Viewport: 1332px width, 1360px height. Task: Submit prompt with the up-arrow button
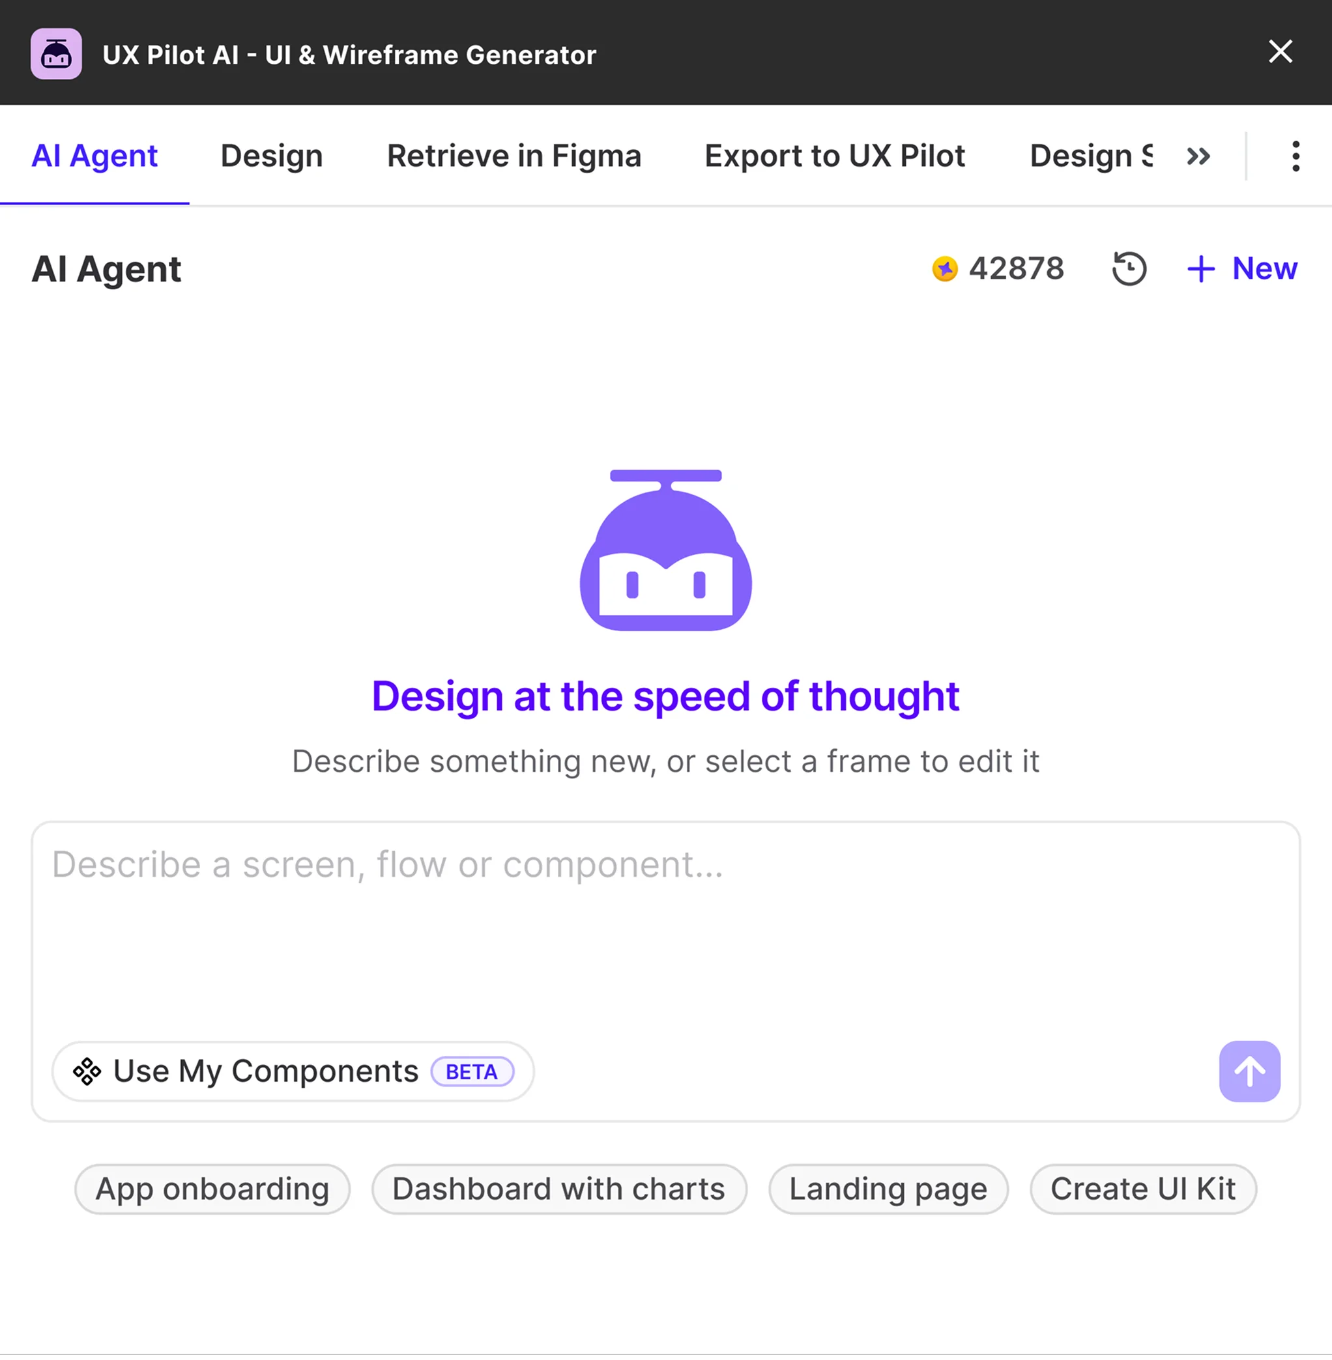click(x=1249, y=1073)
